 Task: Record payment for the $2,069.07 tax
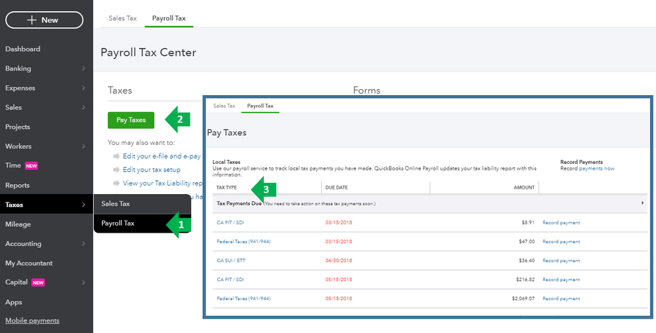coord(561,299)
